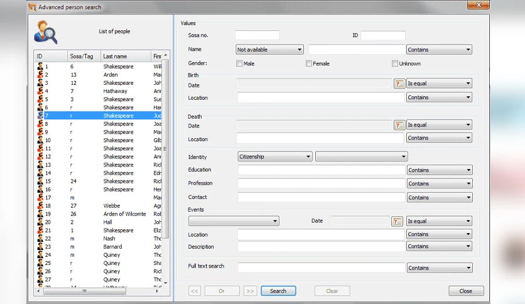The width and height of the screenshot is (525, 304).
Task: Click the person icon in Barnard row
Action: click(x=40, y=247)
